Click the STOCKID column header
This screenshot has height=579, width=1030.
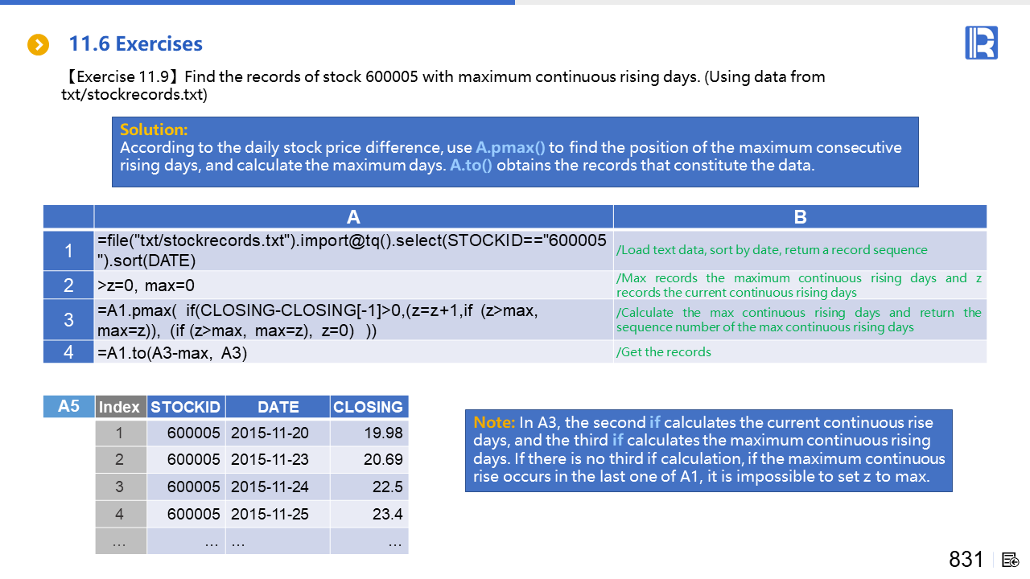[x=186, y=407]
